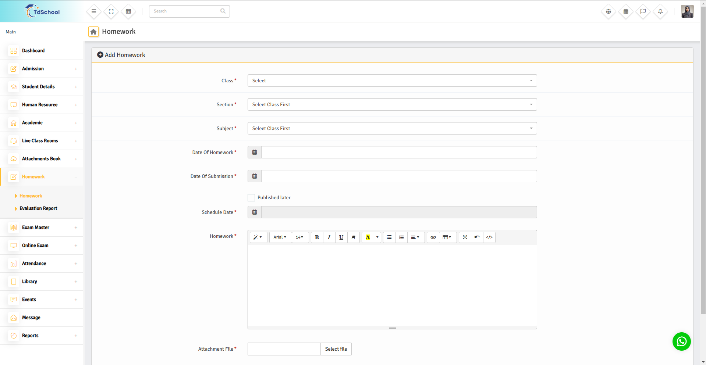Click the Date Of Homework field

pos(399,153)
